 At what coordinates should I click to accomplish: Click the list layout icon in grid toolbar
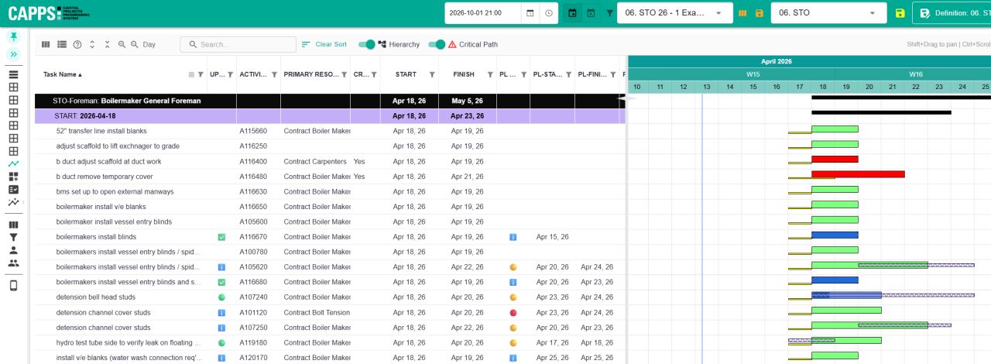tap(62, 44)
